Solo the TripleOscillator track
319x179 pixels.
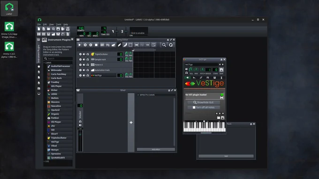pos(88,54)
